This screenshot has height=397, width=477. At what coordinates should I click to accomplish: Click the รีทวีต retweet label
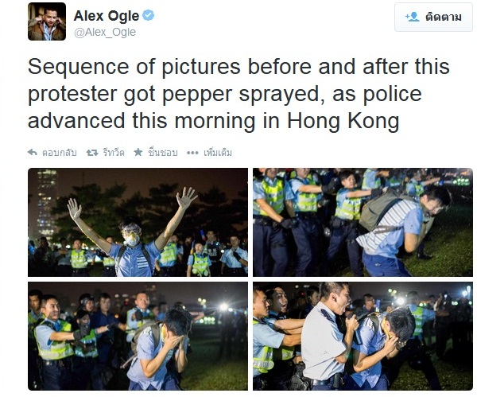(114, 152)
